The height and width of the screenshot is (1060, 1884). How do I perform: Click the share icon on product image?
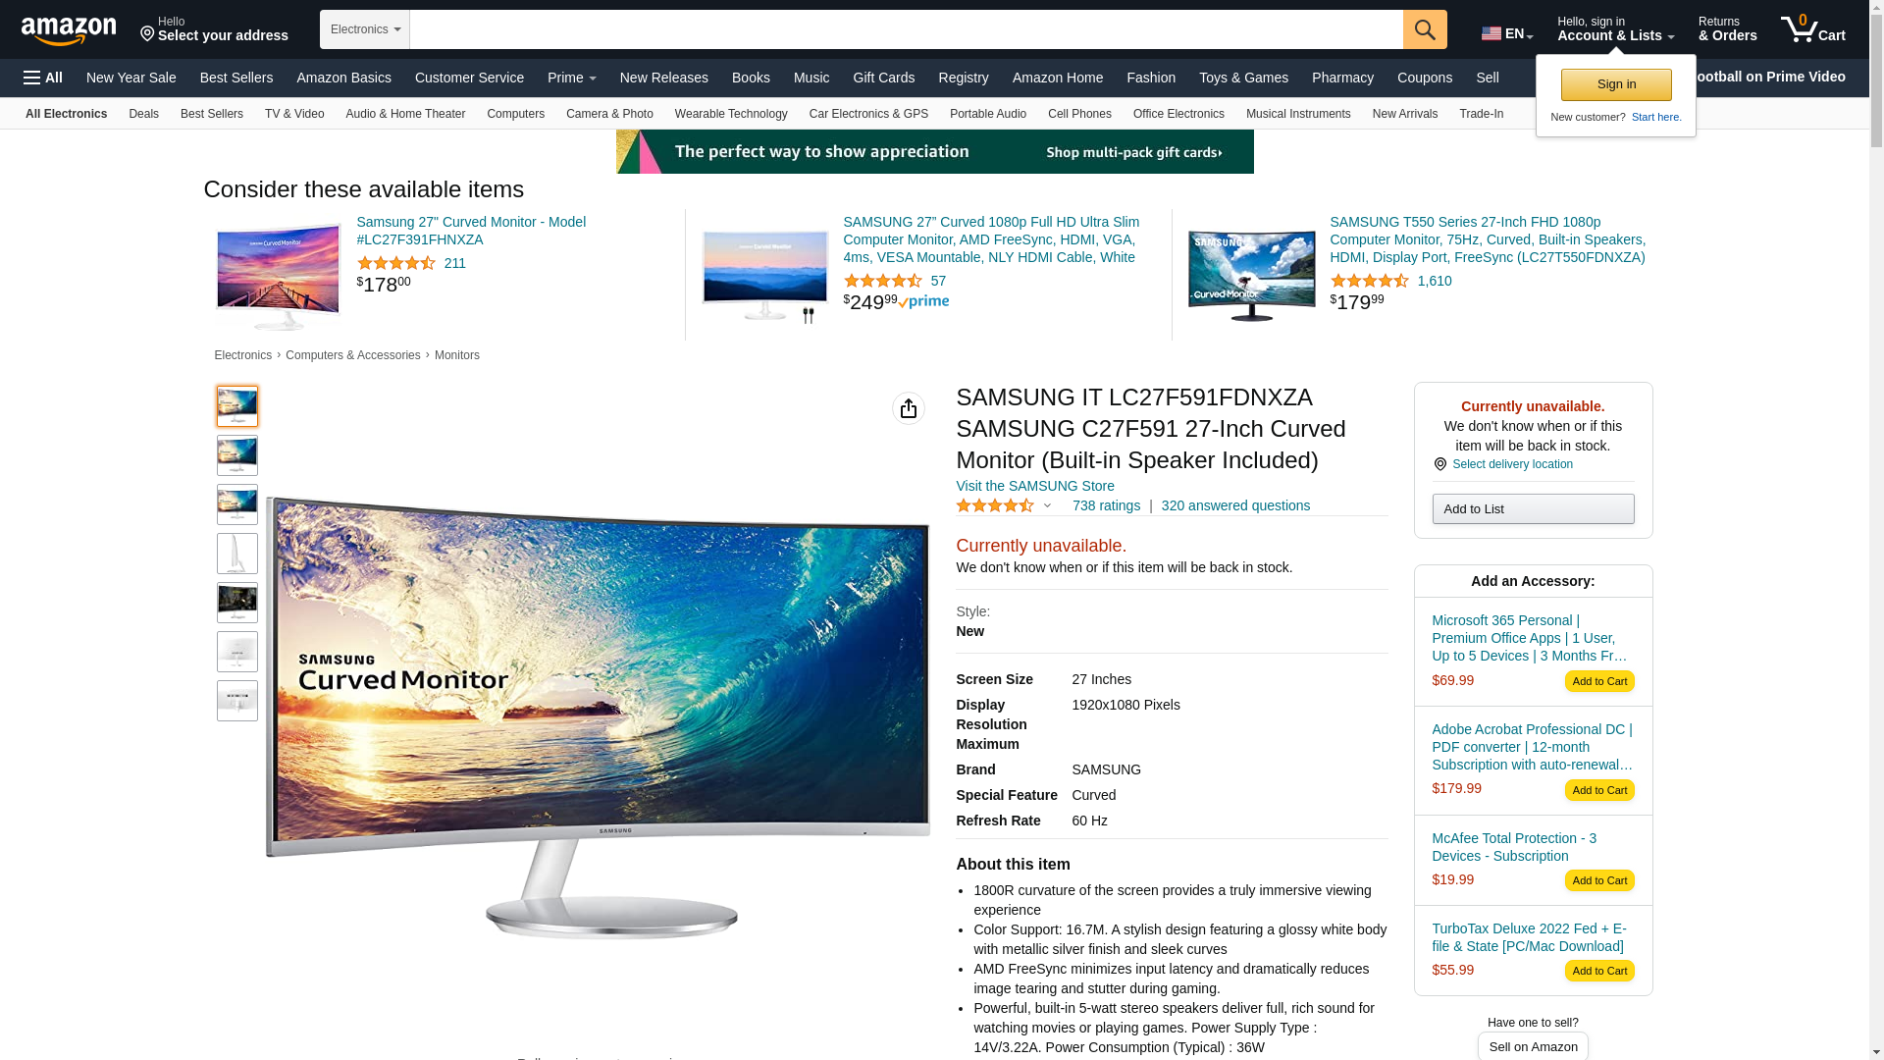pos(909,408)
